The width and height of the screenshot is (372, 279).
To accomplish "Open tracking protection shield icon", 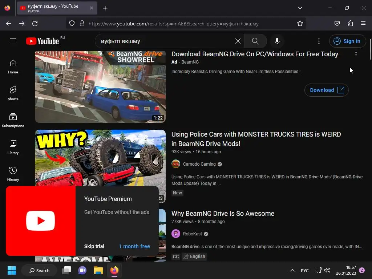I will point(72,24).
